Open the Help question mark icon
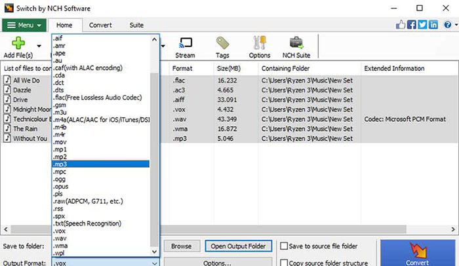The height and width of the screenshot is (266, 459). (x=447, y=25)
